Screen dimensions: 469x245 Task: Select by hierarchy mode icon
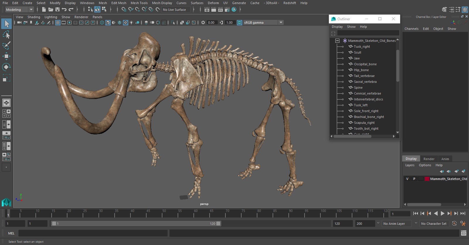[91, 10]
